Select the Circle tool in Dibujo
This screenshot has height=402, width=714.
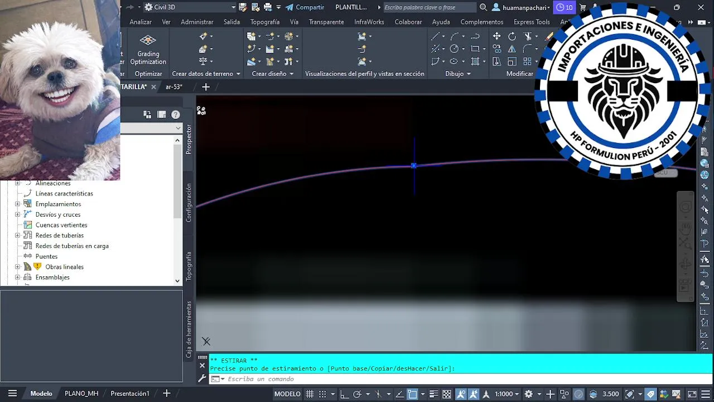pyautogui.click(x=454, y=49)
